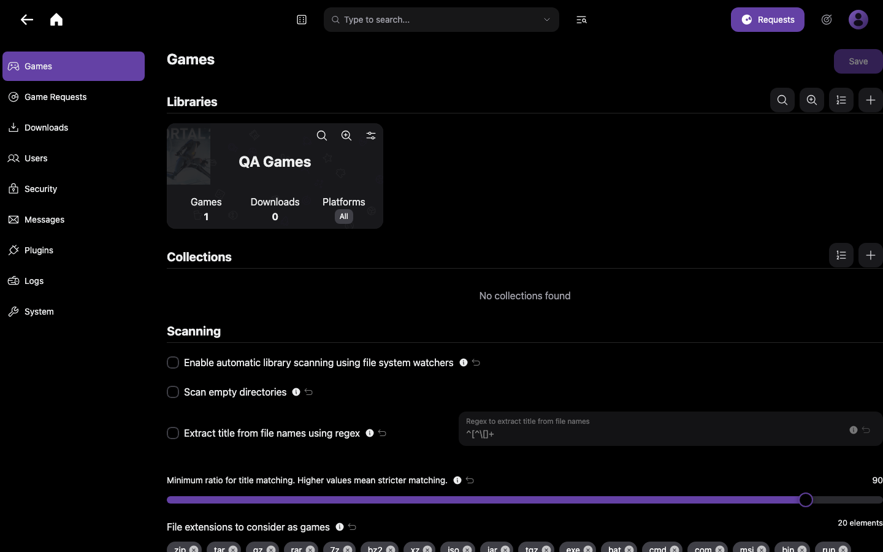Go to Downloads in the sidebar
The height and width of the screenshot is (552, 883).
pyautogui.click(x=74, y=128)
